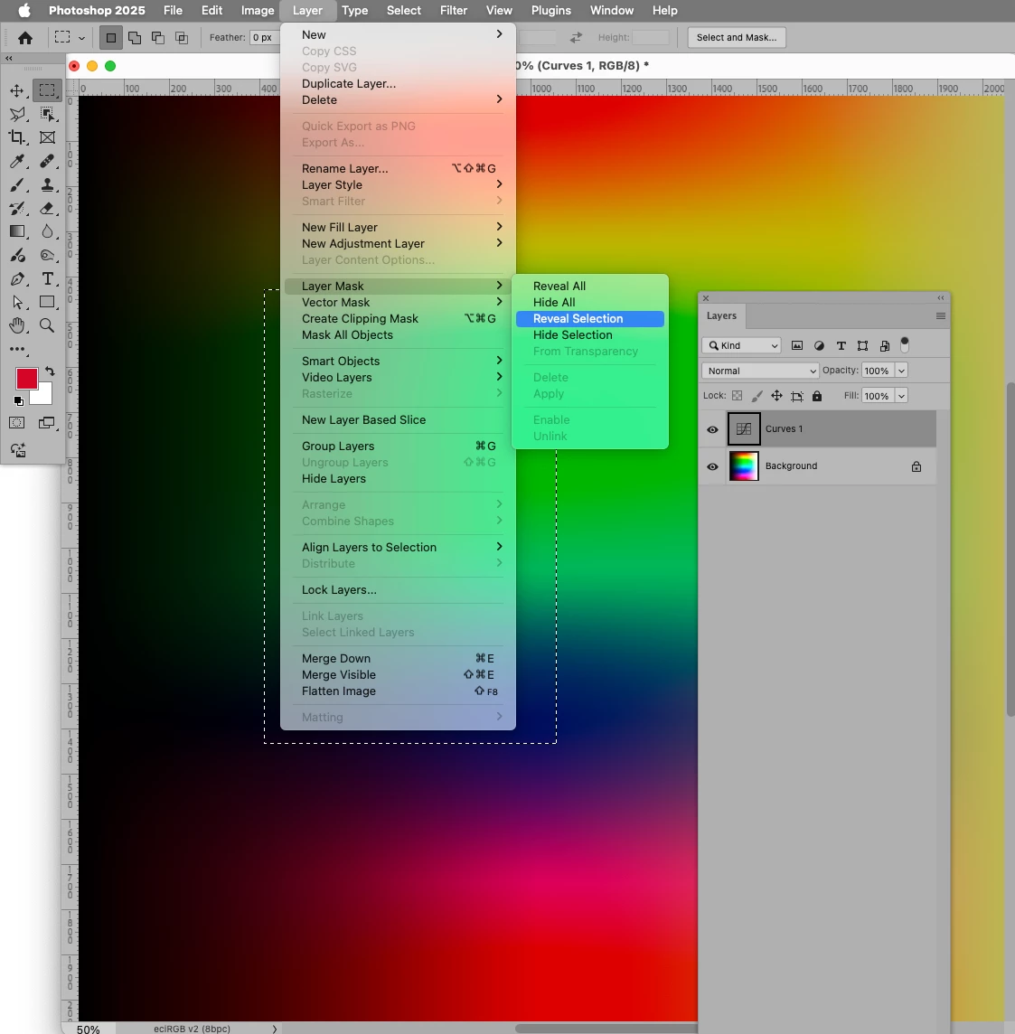The image size is (1015, 1034).
Task: Toggle lock position
Action: 777,396
